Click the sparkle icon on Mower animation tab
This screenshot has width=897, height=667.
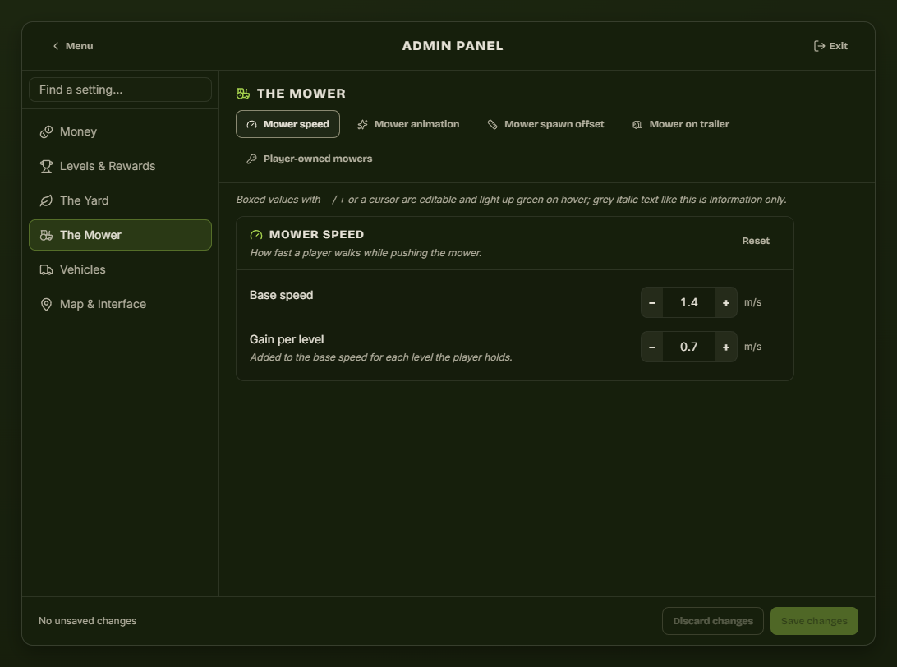(x=363, y=125)
